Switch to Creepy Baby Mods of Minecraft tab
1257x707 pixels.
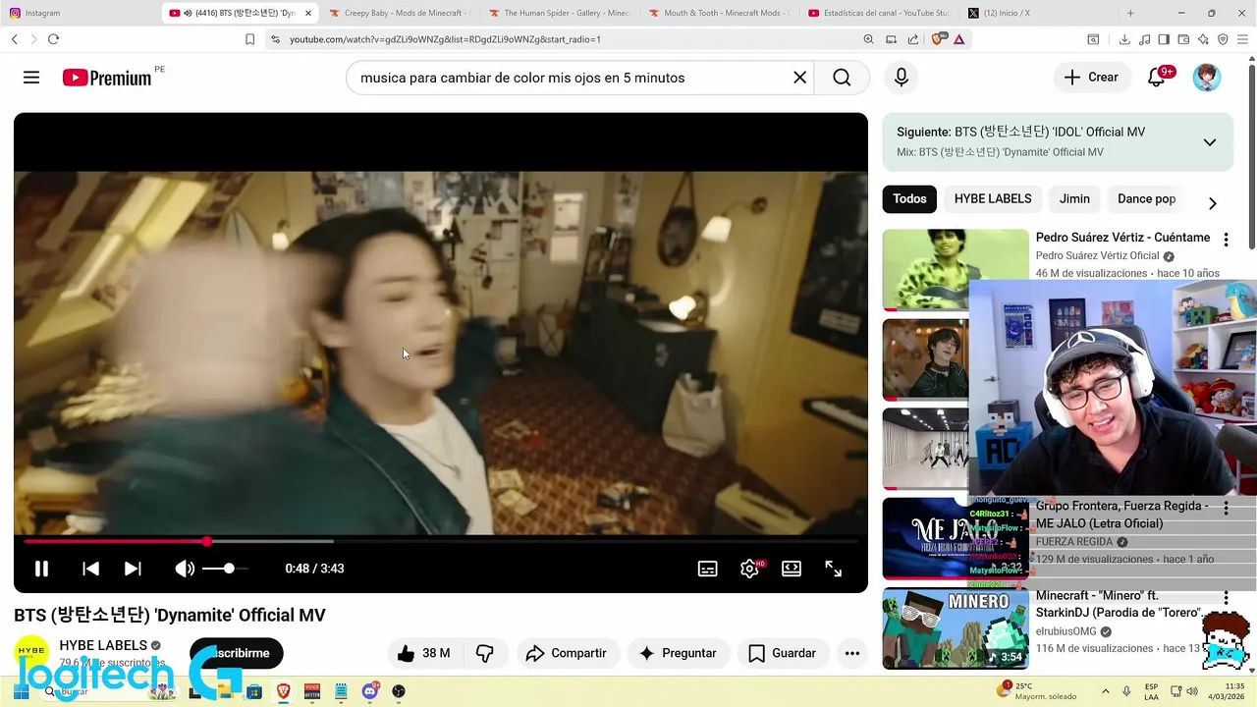coord(402,13)
